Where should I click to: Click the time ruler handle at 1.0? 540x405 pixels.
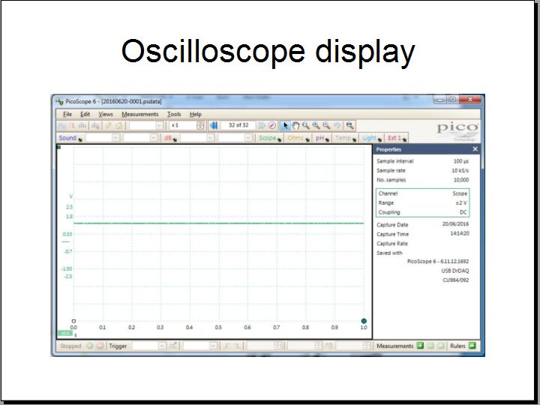[364, 321]
